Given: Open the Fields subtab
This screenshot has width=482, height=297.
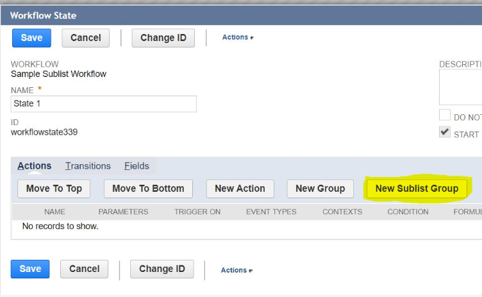Looking at the screenshot, I should (x=137, y=166).
